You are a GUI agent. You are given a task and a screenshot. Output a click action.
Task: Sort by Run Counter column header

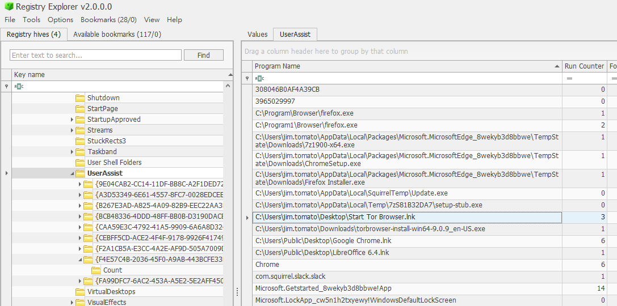pyautogui.click(x=584, y=66)
